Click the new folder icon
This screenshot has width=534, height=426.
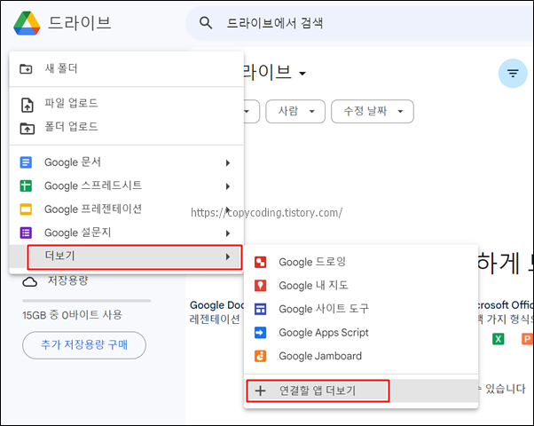(26, 69)
